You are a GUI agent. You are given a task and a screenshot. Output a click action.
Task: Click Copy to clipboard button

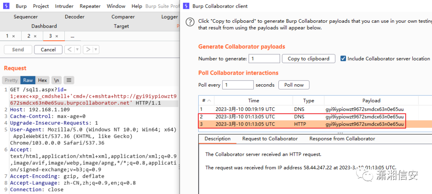tap(308, 59)
